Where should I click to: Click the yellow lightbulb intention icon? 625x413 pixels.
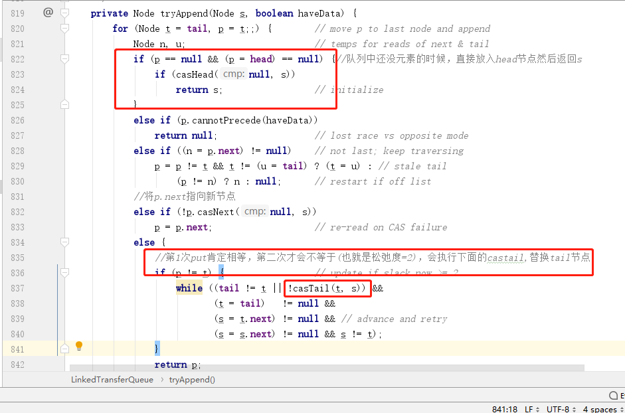(x=79, y=346)
